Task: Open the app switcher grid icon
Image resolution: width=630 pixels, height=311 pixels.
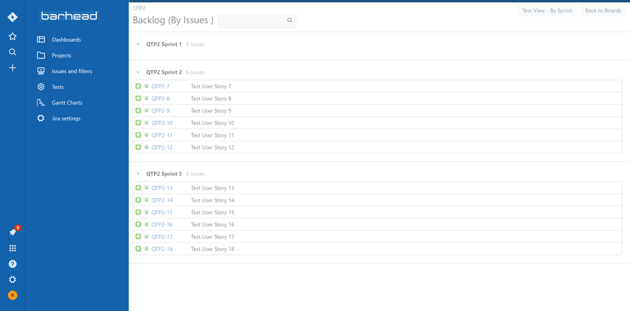Action: (13, 249)
